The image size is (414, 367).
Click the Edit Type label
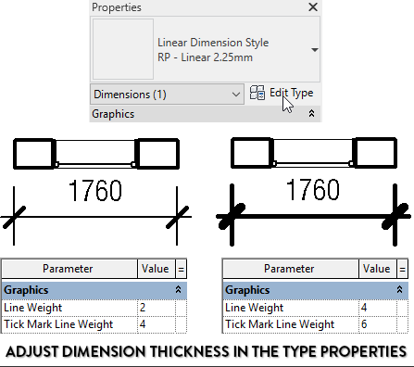click(292, 93)
